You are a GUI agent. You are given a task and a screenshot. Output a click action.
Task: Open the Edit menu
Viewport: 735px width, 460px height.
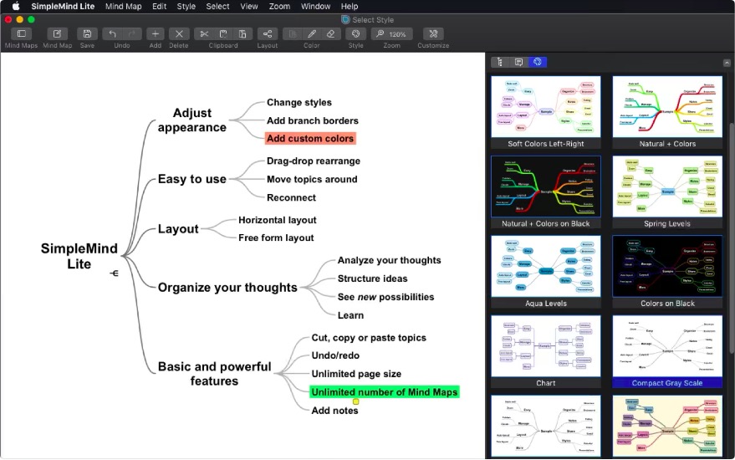tap(160, 6)
